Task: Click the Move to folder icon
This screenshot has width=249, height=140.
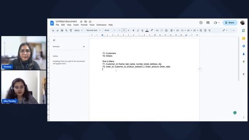Action: pos(86,22)
